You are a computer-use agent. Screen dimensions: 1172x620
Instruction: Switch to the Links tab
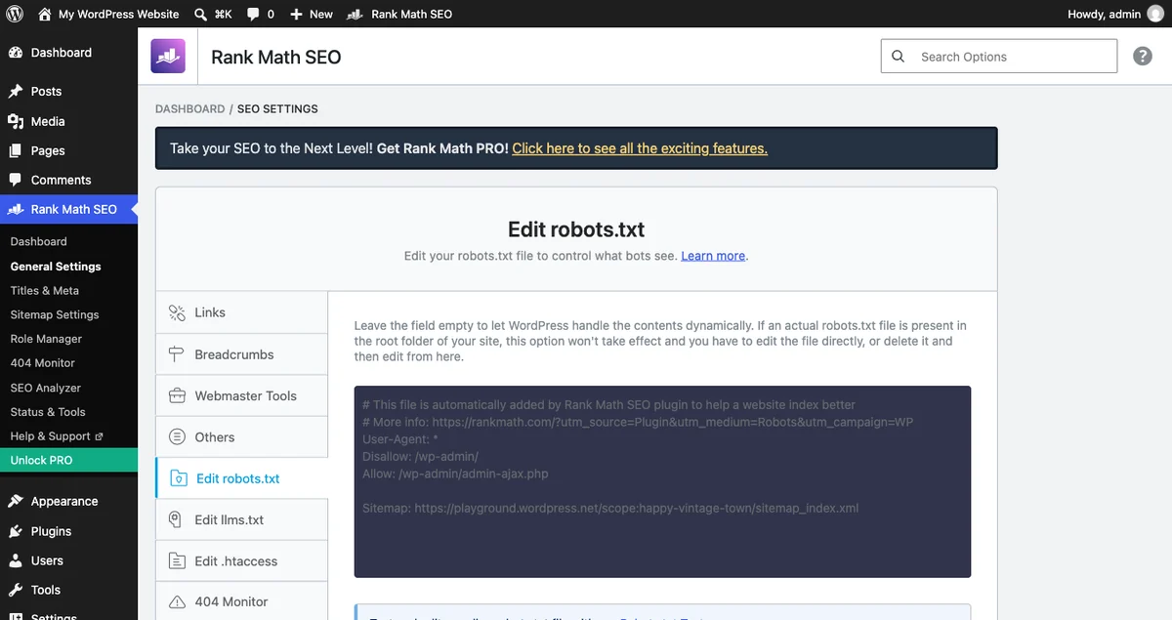click(242, 312)
